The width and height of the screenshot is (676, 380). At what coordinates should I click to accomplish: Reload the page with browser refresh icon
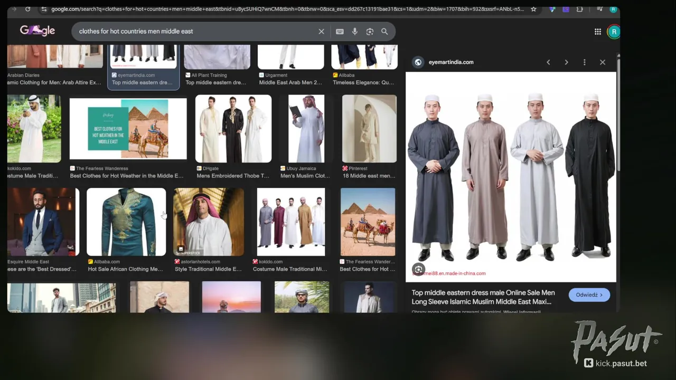(27, 9)
